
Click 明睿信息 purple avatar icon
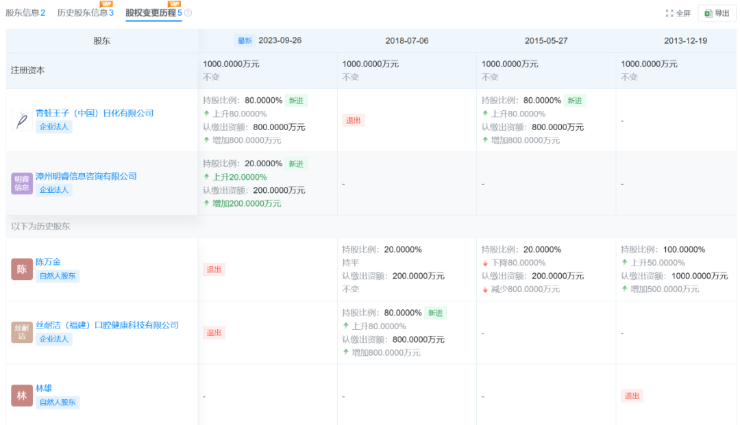(x=22, y=183)
